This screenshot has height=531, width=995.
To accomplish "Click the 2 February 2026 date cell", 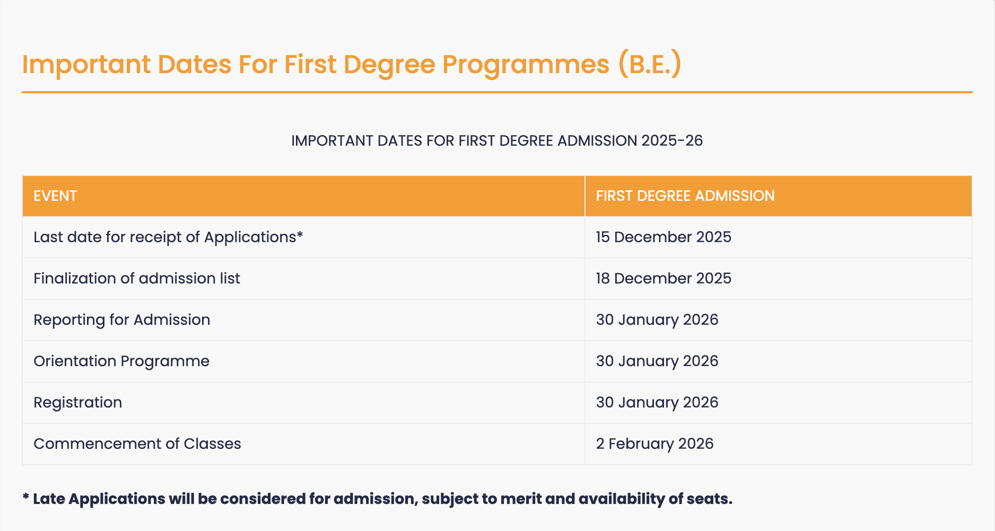I will click(779, 444).
